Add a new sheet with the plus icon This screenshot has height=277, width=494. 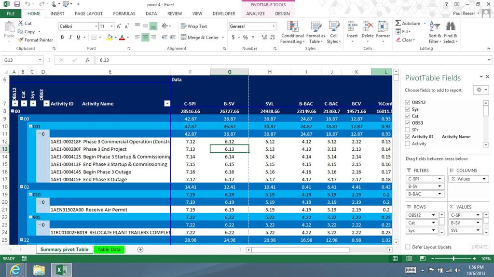140,250
